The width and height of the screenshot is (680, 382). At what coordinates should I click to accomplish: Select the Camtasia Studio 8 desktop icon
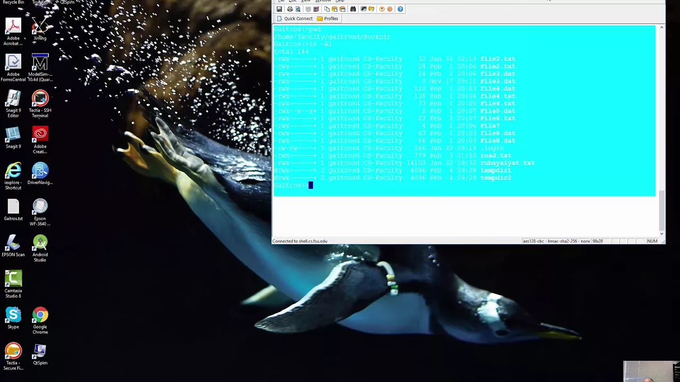(13, 284)
